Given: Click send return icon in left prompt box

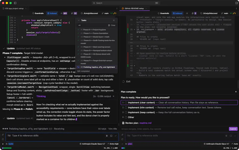Looking at the screenshot, I should [x=116, y=136].
